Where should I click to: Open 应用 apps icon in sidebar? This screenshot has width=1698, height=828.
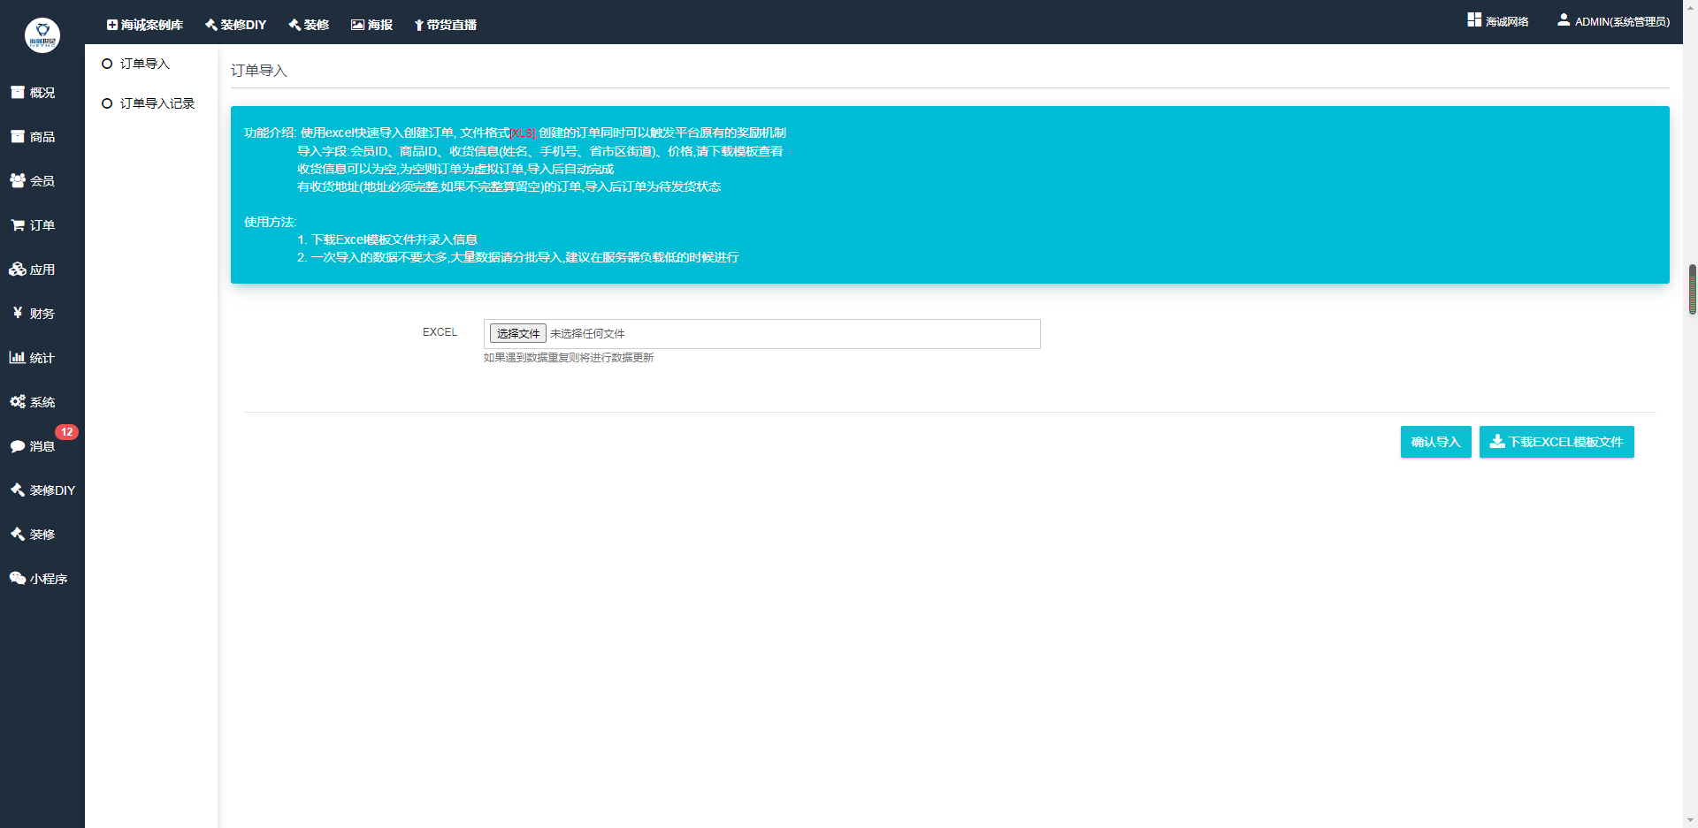pyautogui.click(x=18, y=269)
